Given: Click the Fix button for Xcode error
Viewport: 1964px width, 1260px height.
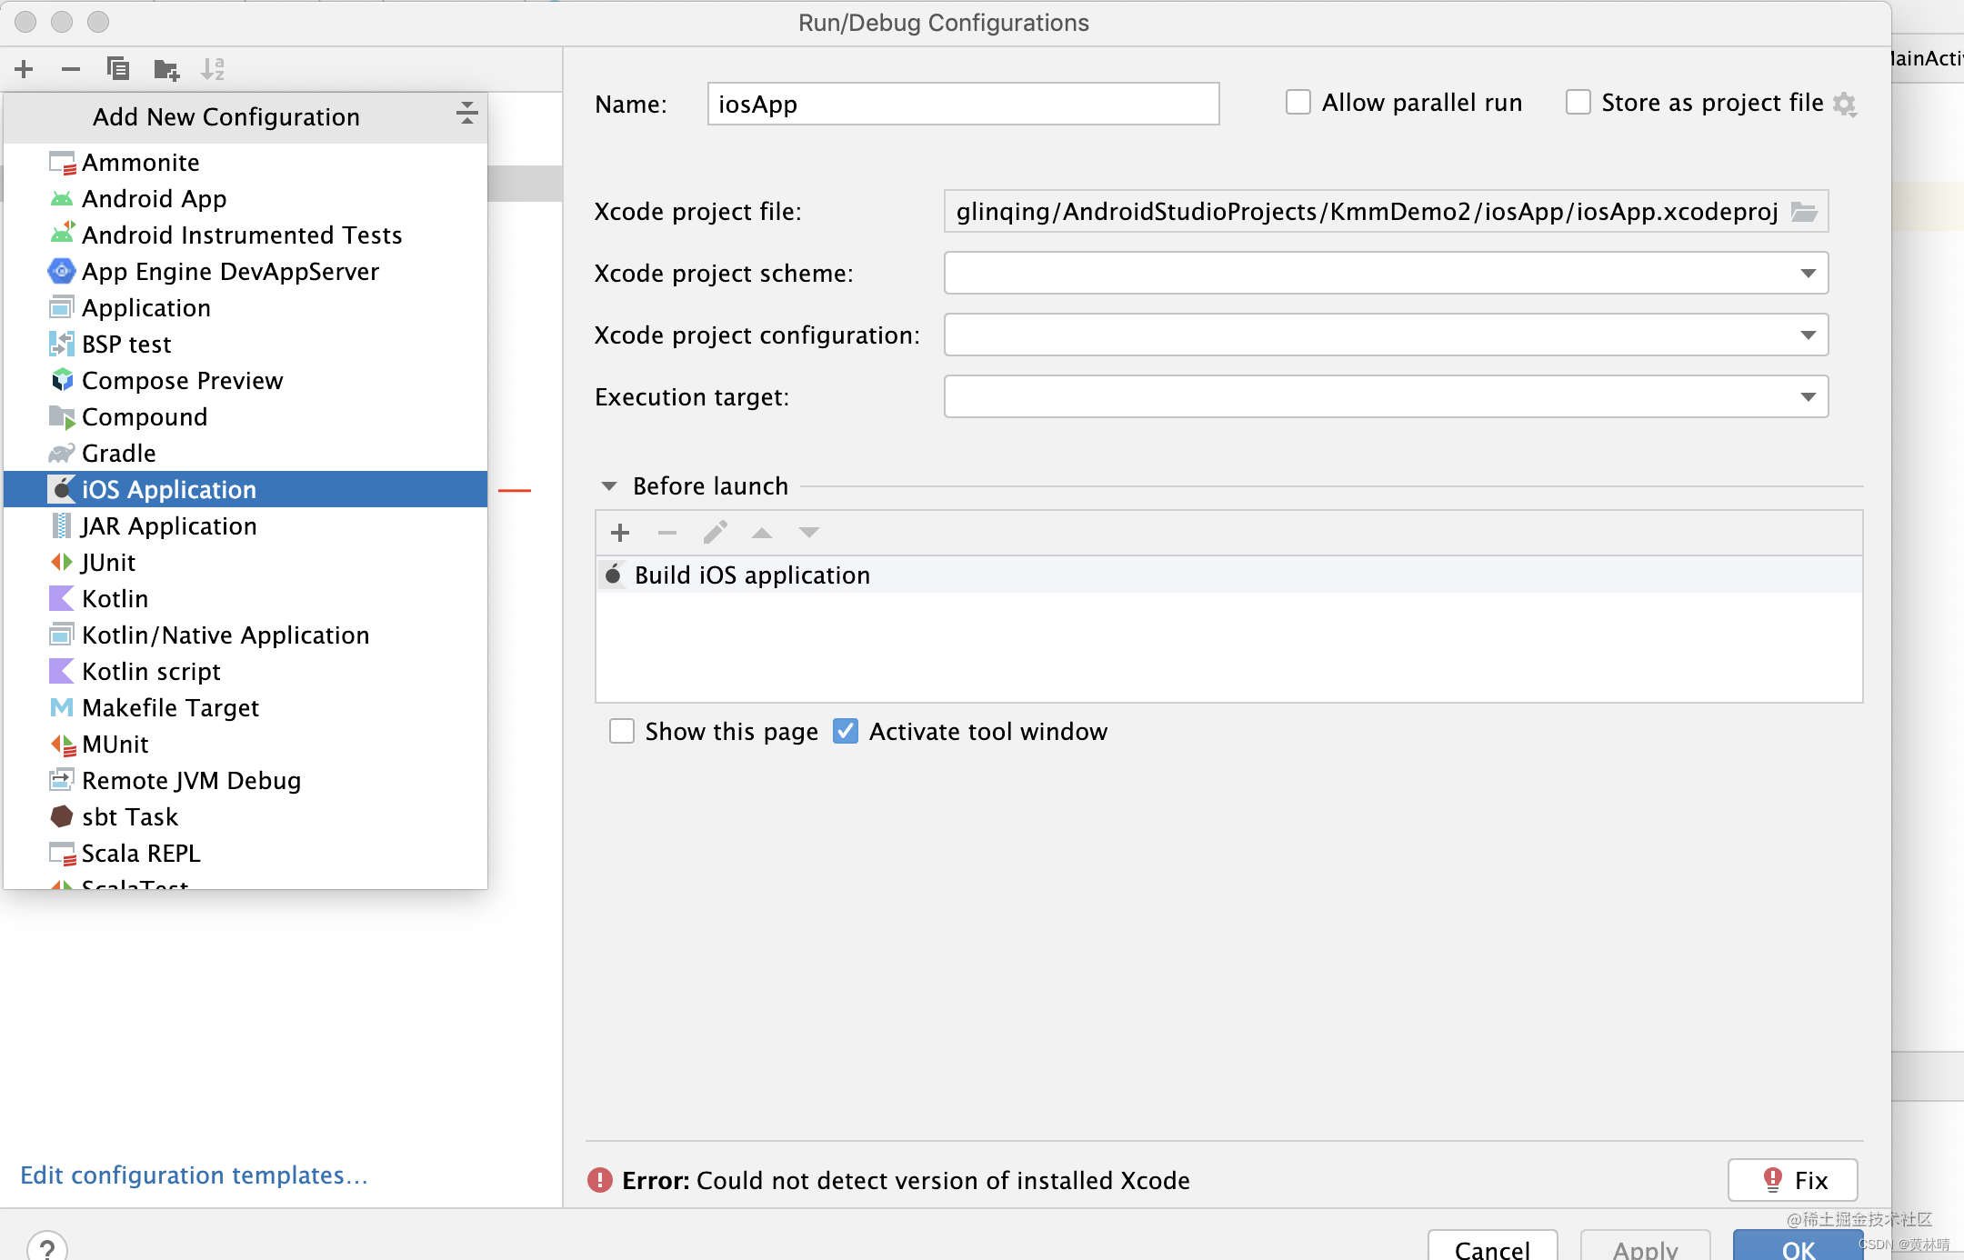Looking at the screenshot, I should click(1792, 1180).
